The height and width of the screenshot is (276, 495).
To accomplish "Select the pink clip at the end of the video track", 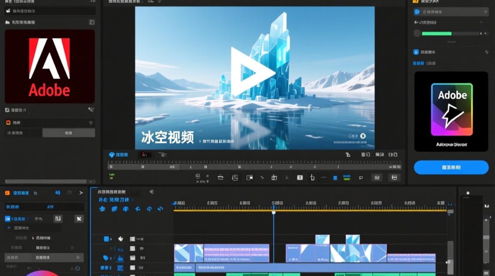I will (x=411, y=258).
